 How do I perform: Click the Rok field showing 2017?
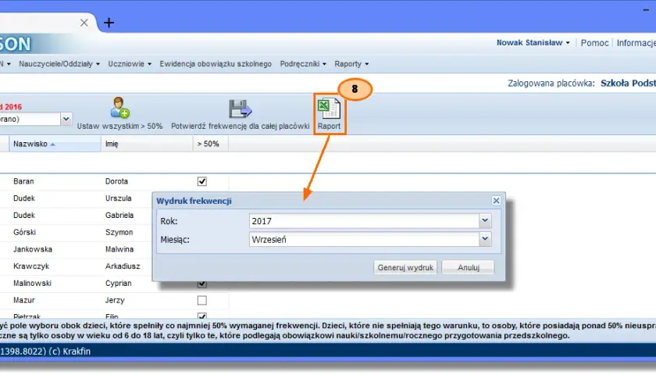pyautogui.click(x=364, y=221)
